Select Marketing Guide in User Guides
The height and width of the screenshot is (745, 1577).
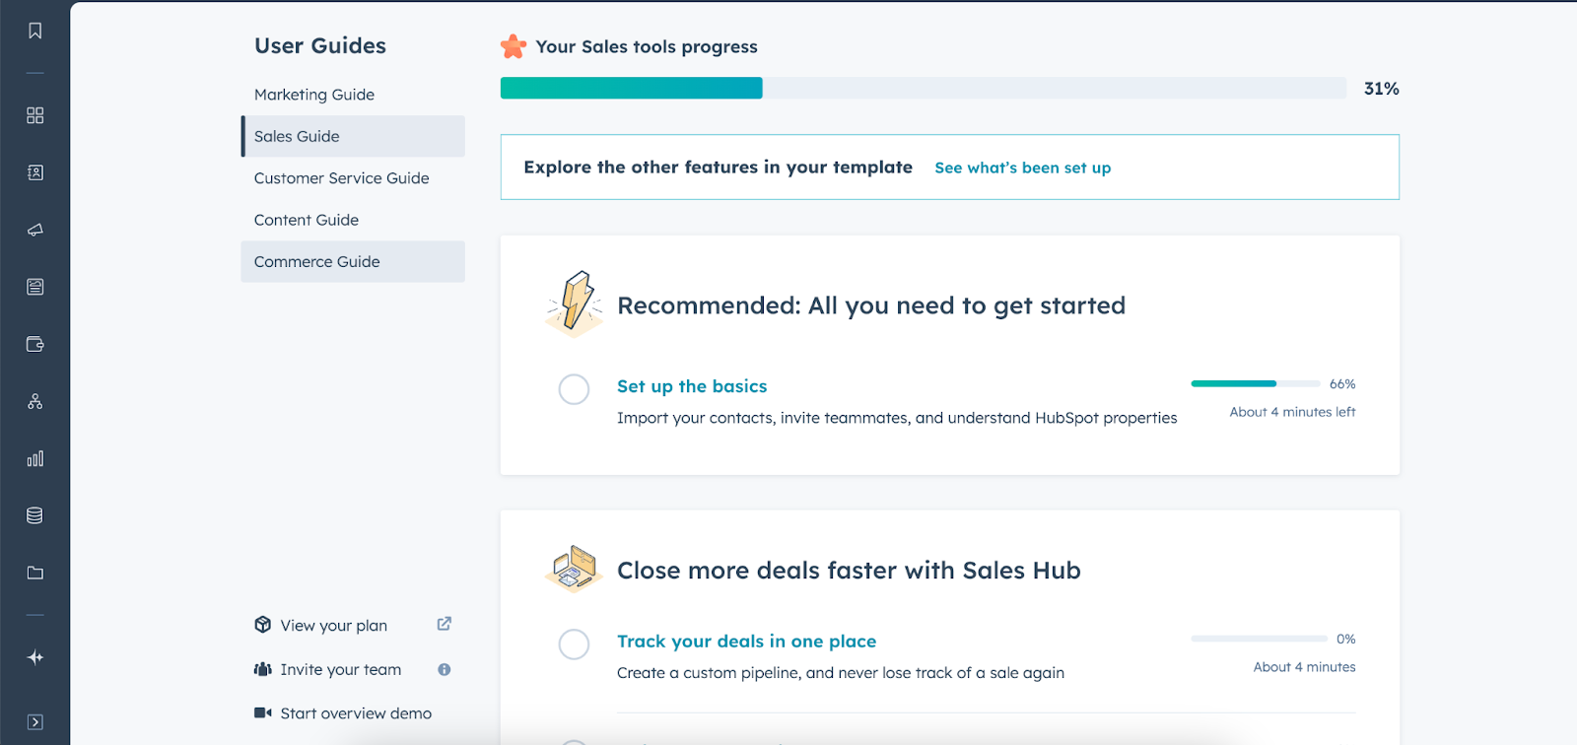[314, 95]
